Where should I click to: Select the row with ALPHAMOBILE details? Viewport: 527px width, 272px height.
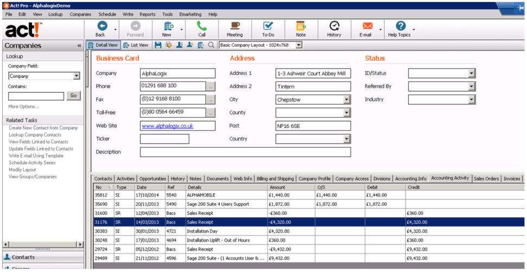click(308, 195)
